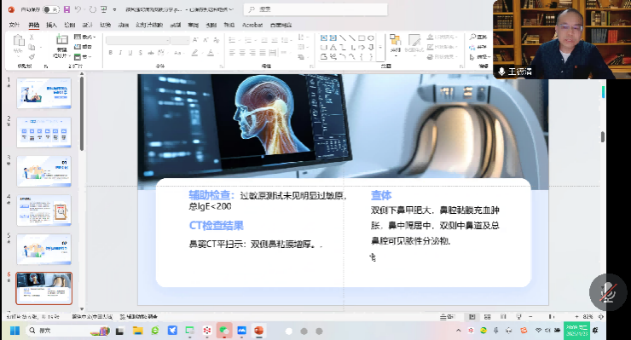The image size is (631, 340).
Task: Select the rectangle shape in gallery
Action: (x=362, y=37)
